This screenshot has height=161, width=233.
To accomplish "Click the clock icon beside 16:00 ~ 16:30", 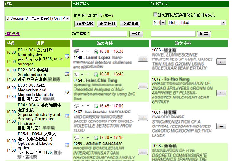I will tap(96, 51).
